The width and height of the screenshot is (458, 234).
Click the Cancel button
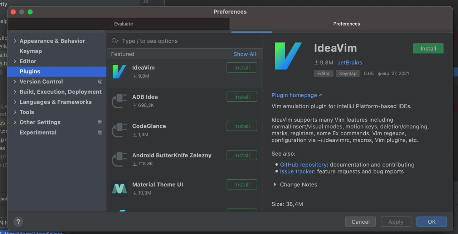click(360, 221)
